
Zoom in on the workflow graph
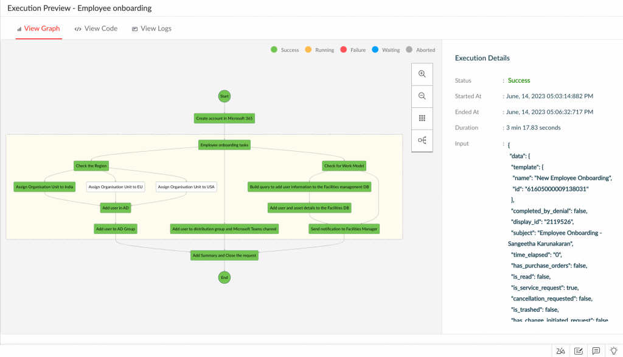pos(422,74)
